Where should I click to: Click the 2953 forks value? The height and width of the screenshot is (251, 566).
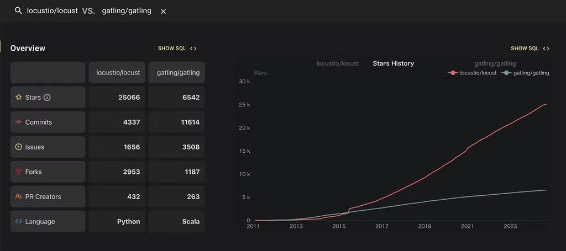click(x=132, y=172)
